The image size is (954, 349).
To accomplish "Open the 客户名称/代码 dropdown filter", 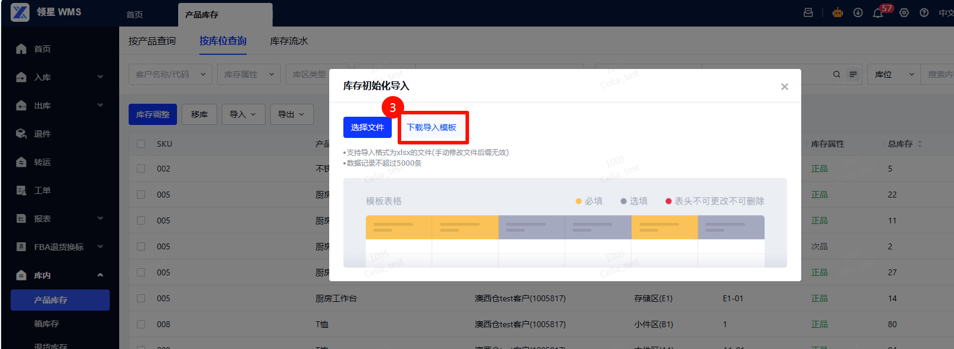I will 171,74.
